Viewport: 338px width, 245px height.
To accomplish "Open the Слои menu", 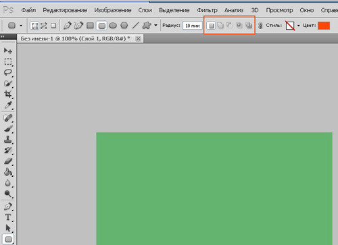I will click(x=145, y=10).
